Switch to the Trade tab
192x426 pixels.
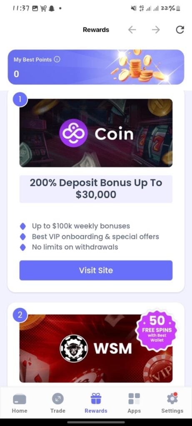point(57,404)
